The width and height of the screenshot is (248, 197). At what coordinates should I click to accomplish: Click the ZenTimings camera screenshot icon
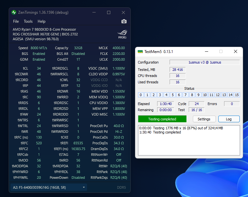pos(124,21)
